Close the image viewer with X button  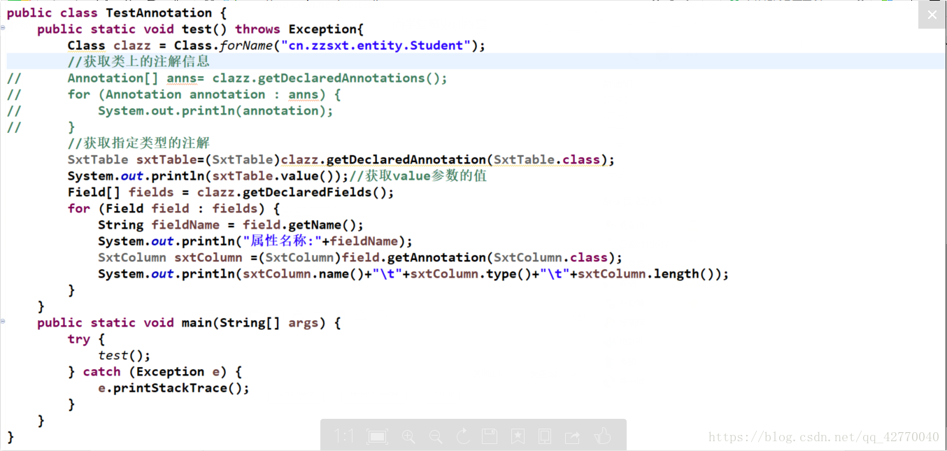932,15
